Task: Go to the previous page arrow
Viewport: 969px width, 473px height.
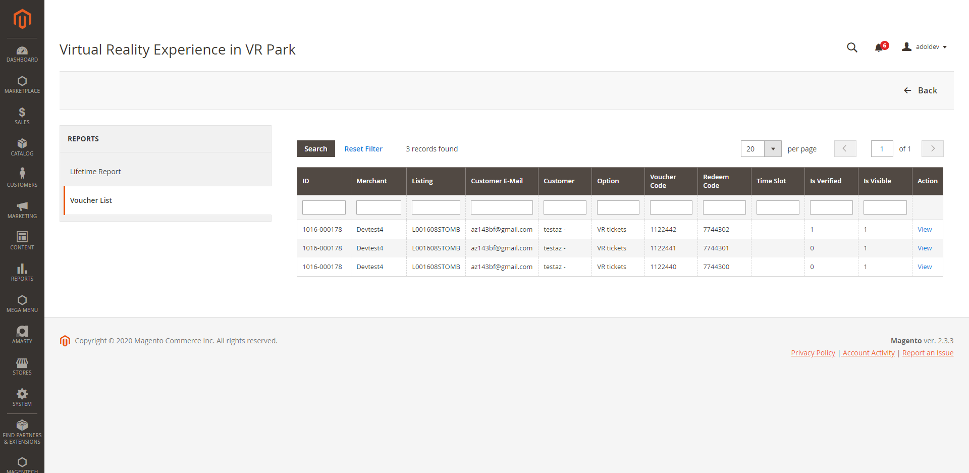Action: 845,149
